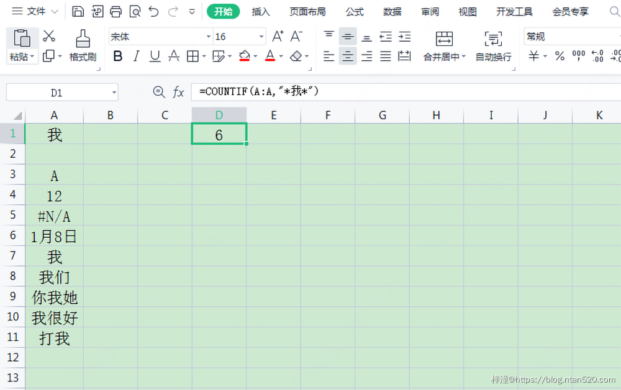Toggle Underline formatting
The width and height of the screenshot is (621, 390).
155,57
